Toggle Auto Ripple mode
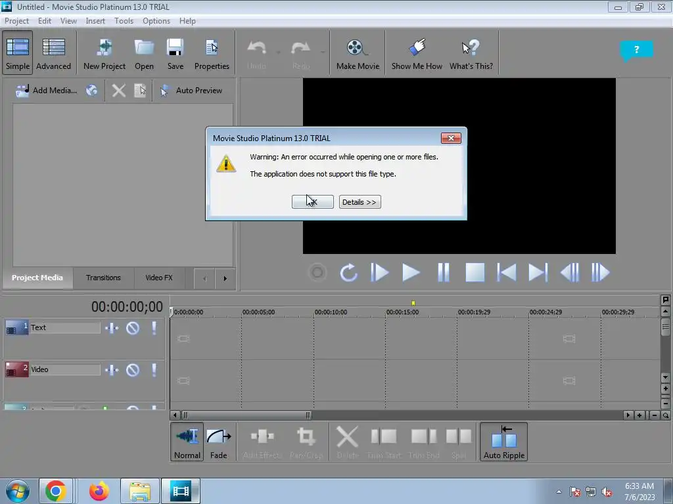 (x=504, y=442)
